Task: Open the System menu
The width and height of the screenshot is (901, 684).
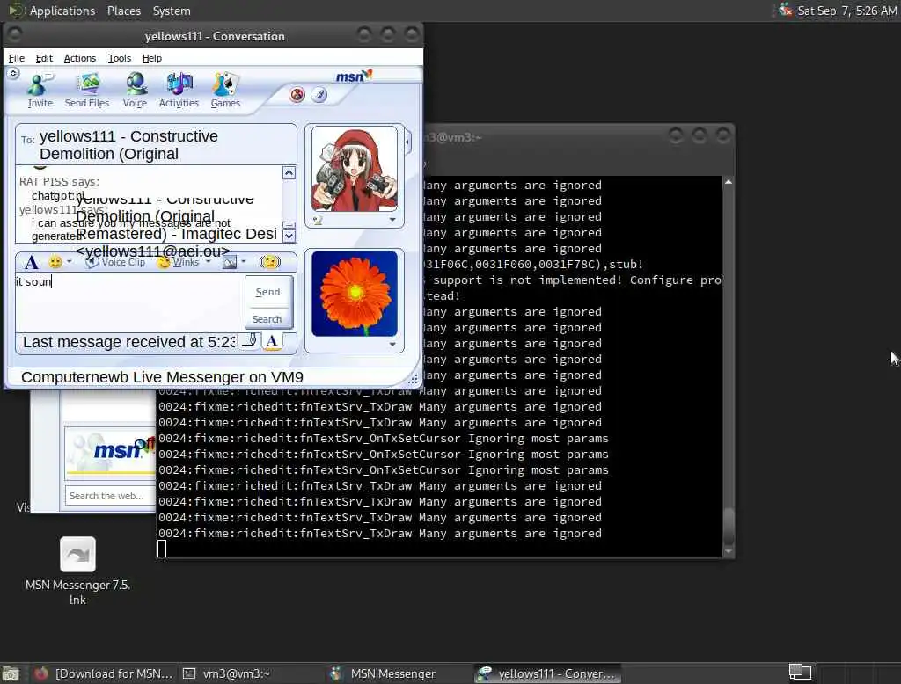Action: [x=172, y=11]
